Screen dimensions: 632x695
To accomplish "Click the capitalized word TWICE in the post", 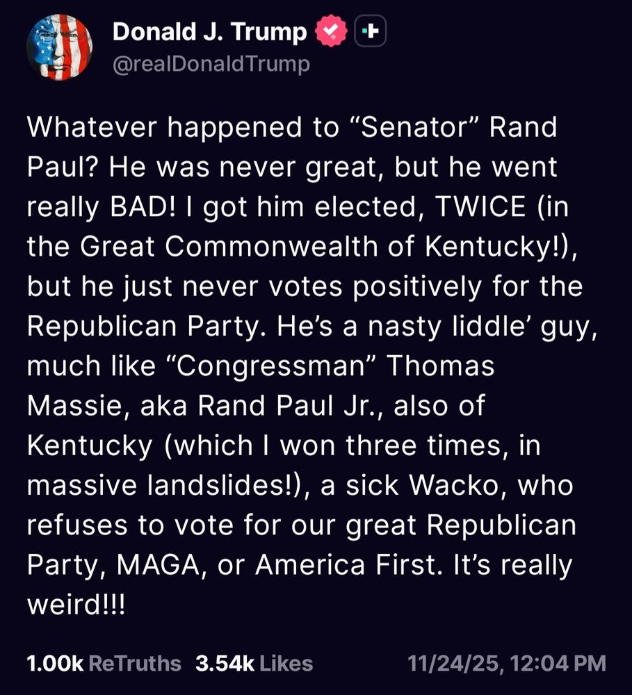I will pos(480,206).
